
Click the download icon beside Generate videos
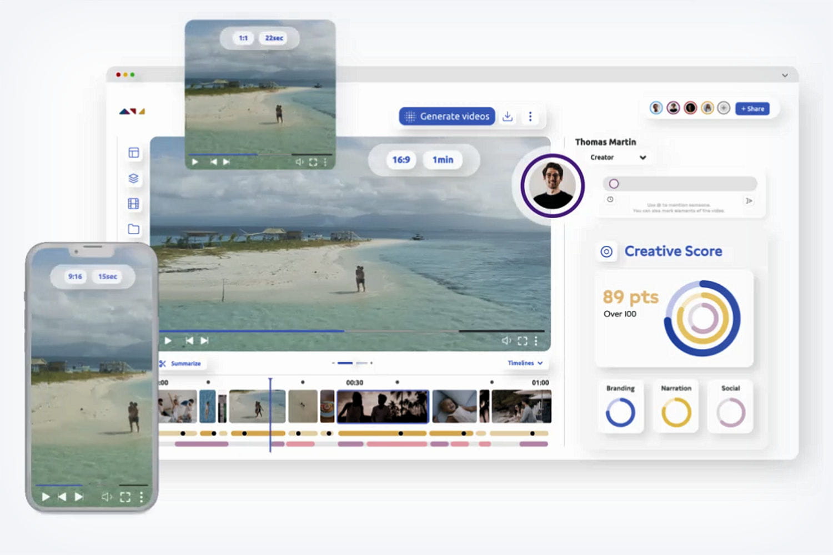(508, 117)
